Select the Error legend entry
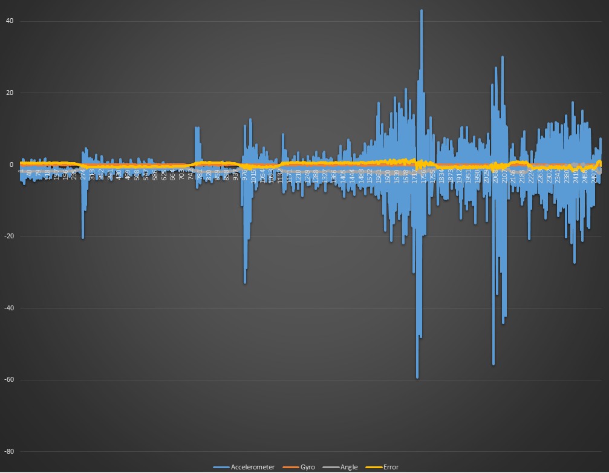609x473 pixels. tap(391, 467)
